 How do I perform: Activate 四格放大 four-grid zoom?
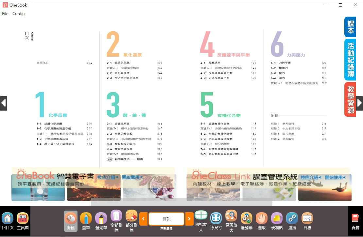tap(201, 221)
